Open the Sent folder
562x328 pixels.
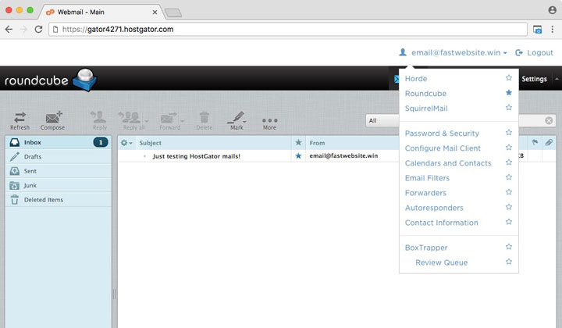pos(58,171)
